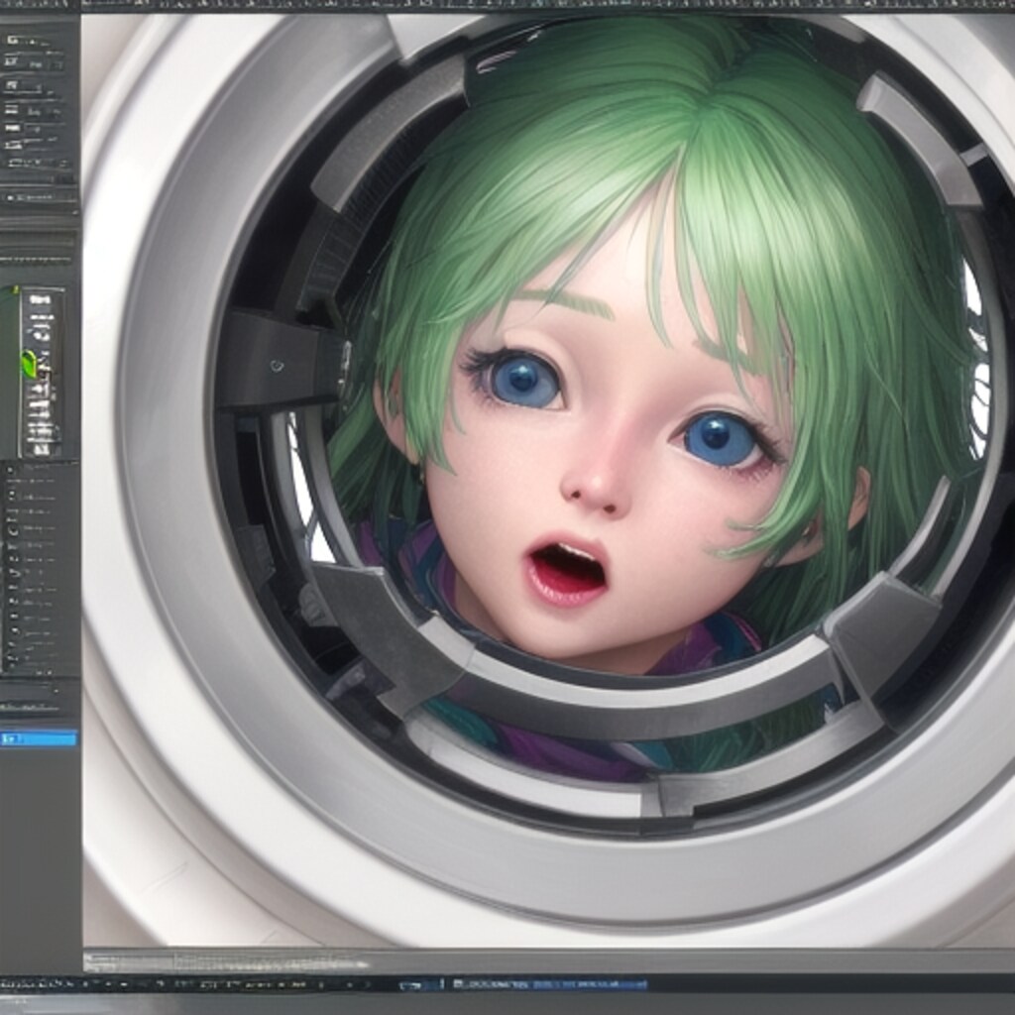This screenshot has height=1015, width=1015.
Task: Click the green leaf icon in left panel
Action: pyautogui.click(x=29, y=364)
